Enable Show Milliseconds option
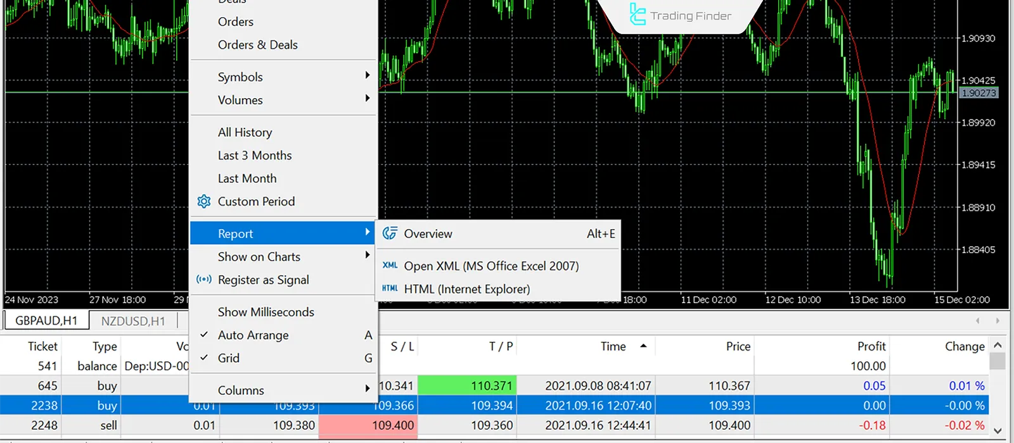 [x=266, y=312]
